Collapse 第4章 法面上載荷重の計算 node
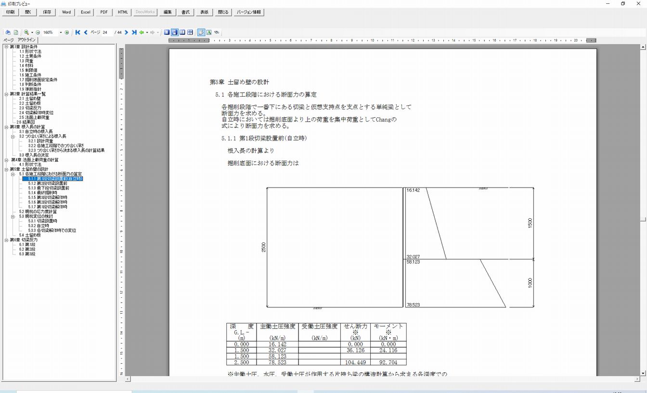 [6, 160]
